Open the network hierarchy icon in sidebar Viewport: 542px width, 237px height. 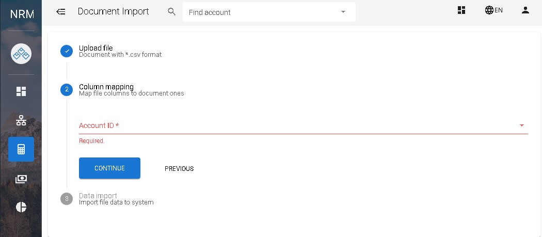[x=21, y=120]
